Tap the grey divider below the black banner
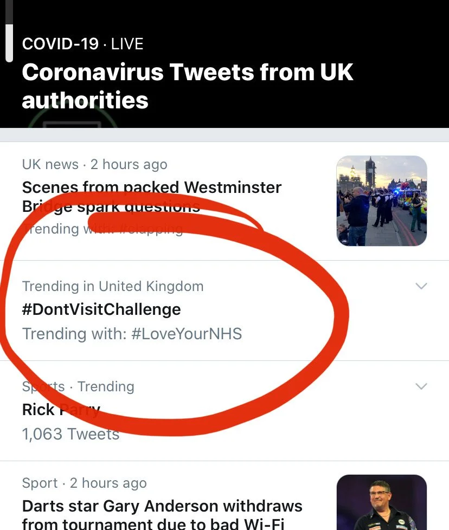 (224, 134)
